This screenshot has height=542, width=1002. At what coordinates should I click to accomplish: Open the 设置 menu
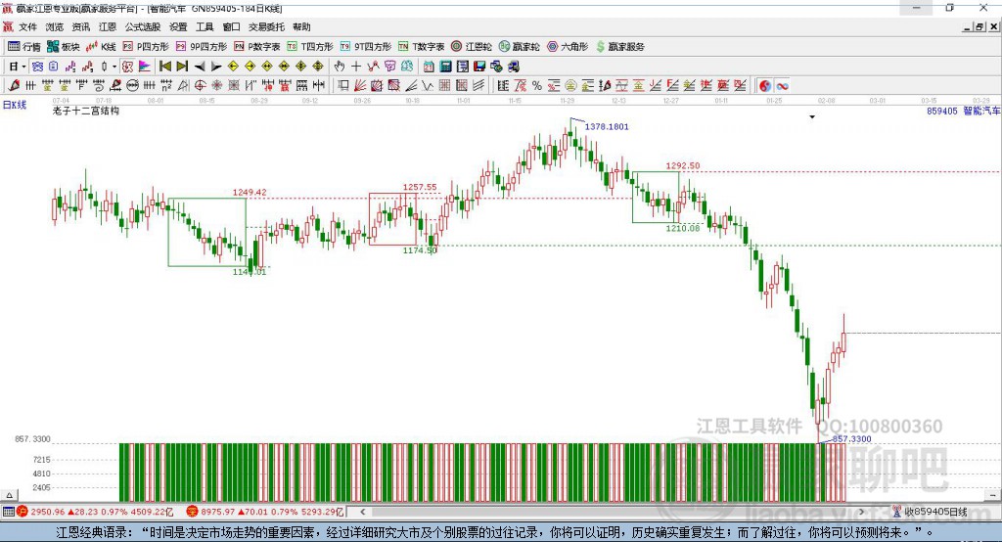pos(178,26)
